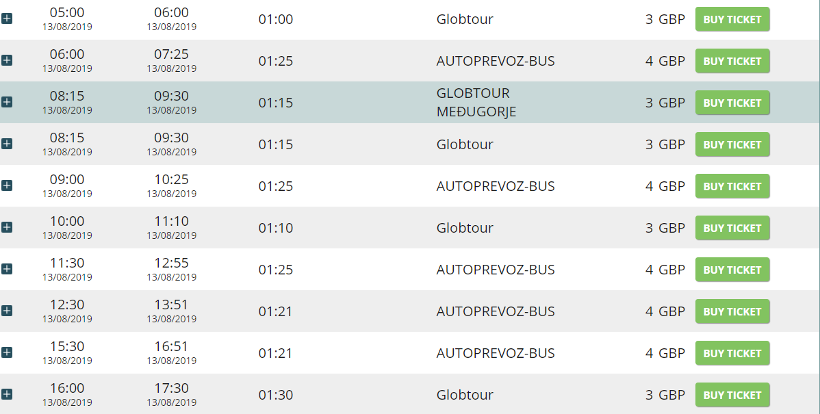820x414 pixels.
Task: Buy ticket for 15:30 AUTOPREVOZ-BUS departure
Action: point(732,353)
